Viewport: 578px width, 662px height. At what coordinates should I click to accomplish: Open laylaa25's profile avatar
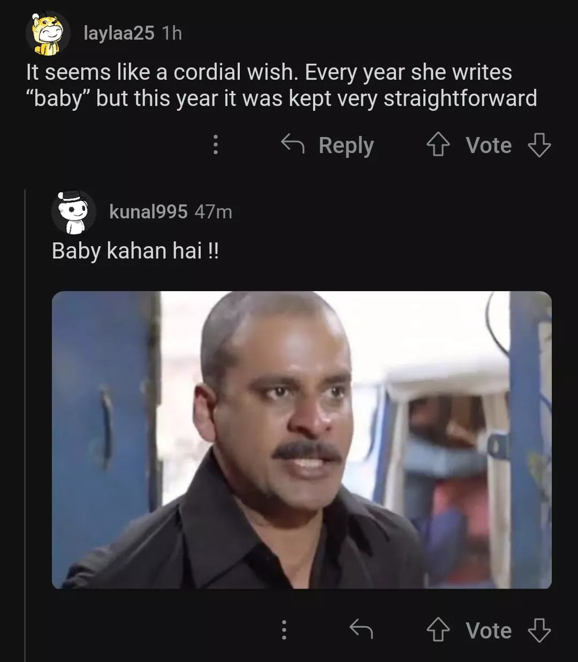[x=48, y=33]
